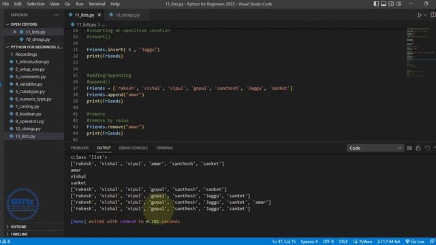The height and width of the screenshot is (245, 436).
Task: Click open output log file icon
Action: coord(427,148)
